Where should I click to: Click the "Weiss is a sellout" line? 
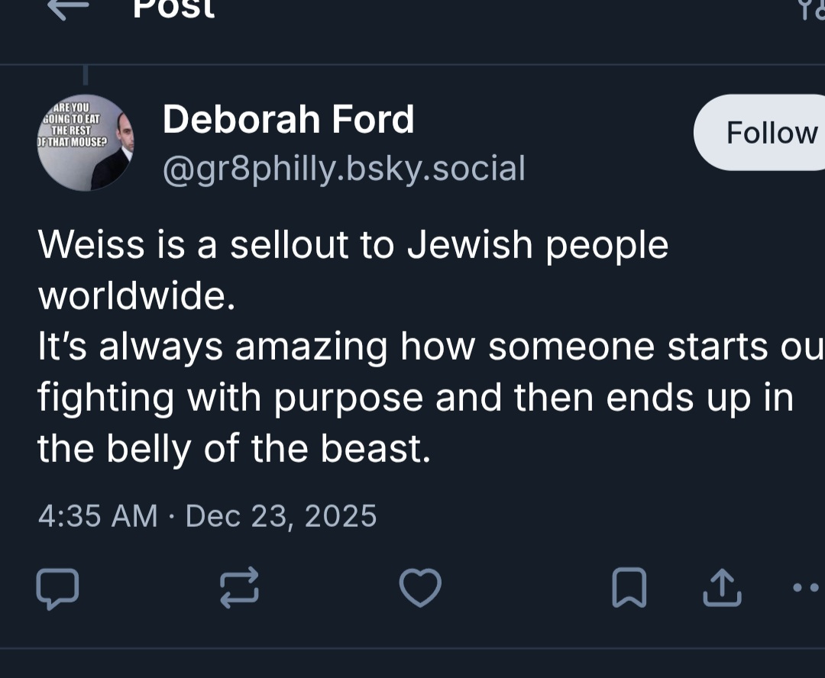click(x=353, y=245)
